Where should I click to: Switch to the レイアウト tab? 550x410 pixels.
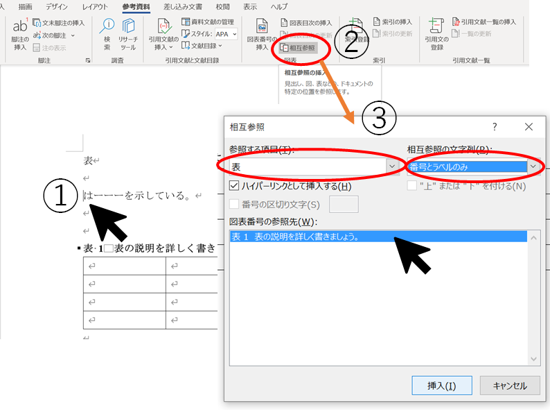tap(95, 7)
